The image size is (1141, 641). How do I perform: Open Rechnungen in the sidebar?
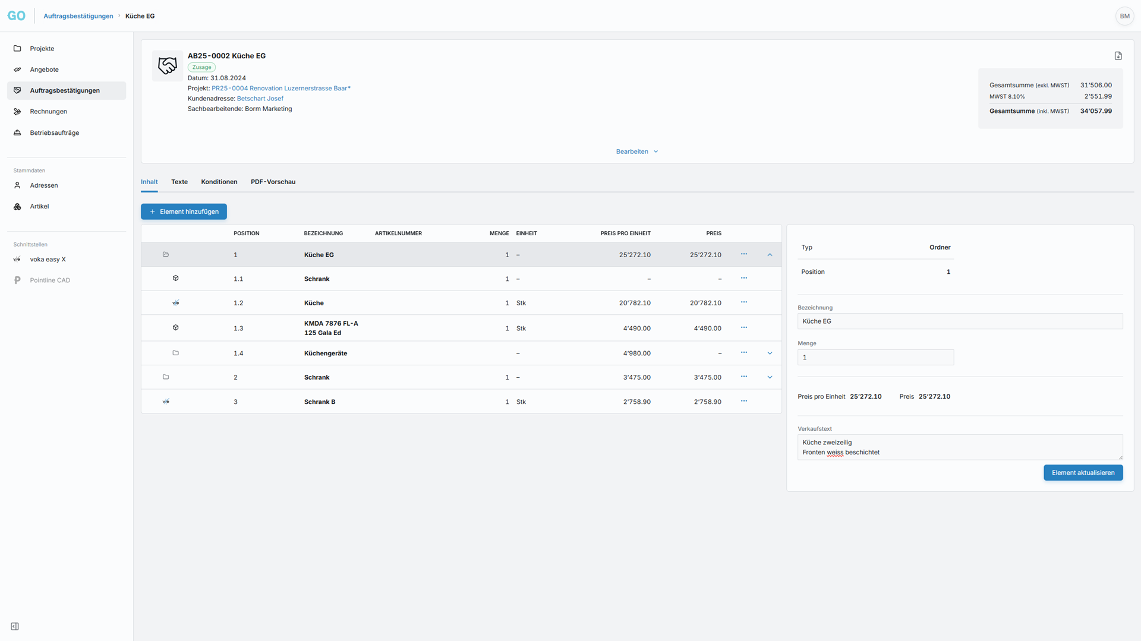[48, 112]
